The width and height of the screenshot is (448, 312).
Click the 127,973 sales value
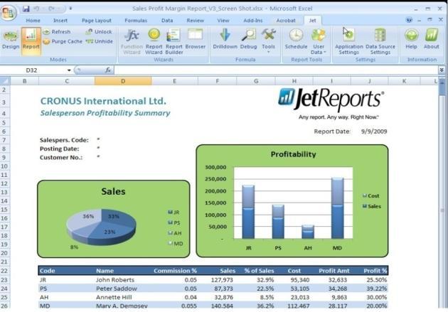(x=222, y=280)
